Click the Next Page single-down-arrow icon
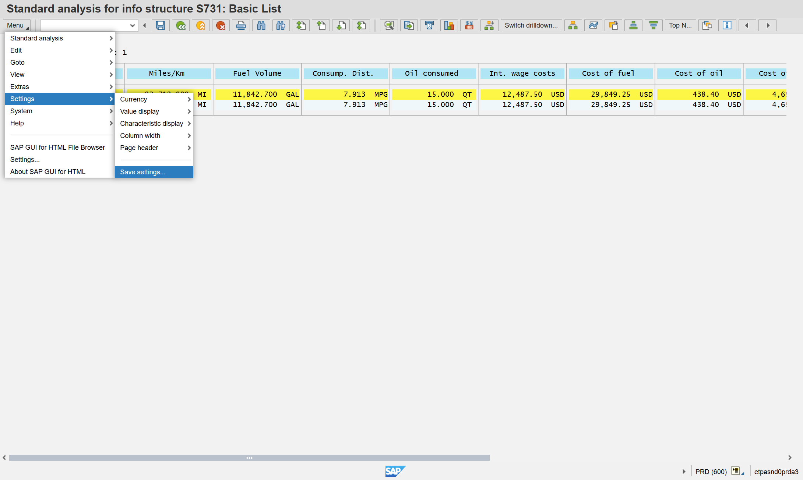The height and width of the screenshot is (480, 803). tap(341, 25)
